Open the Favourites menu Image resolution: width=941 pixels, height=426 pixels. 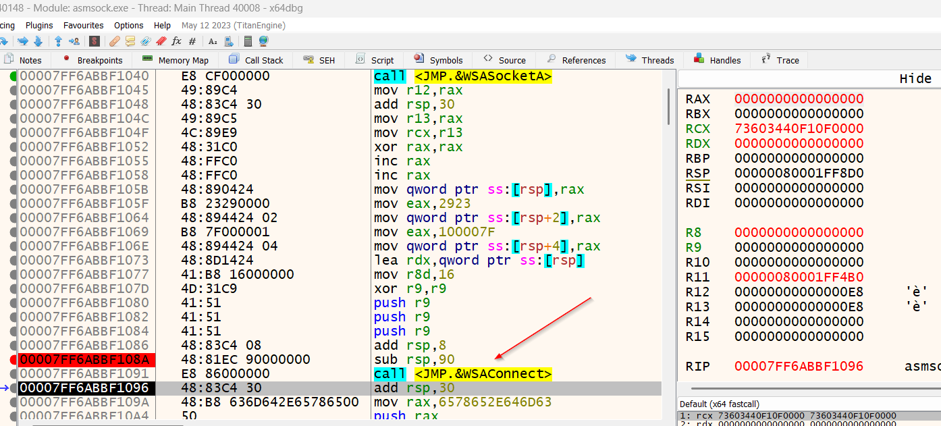[84, 25]
